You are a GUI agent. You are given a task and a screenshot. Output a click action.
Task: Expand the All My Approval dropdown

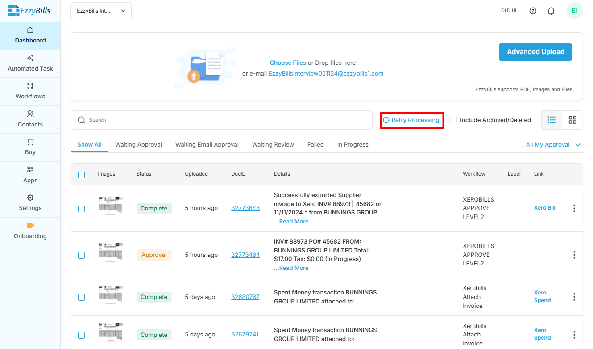(x=553, y=145)
